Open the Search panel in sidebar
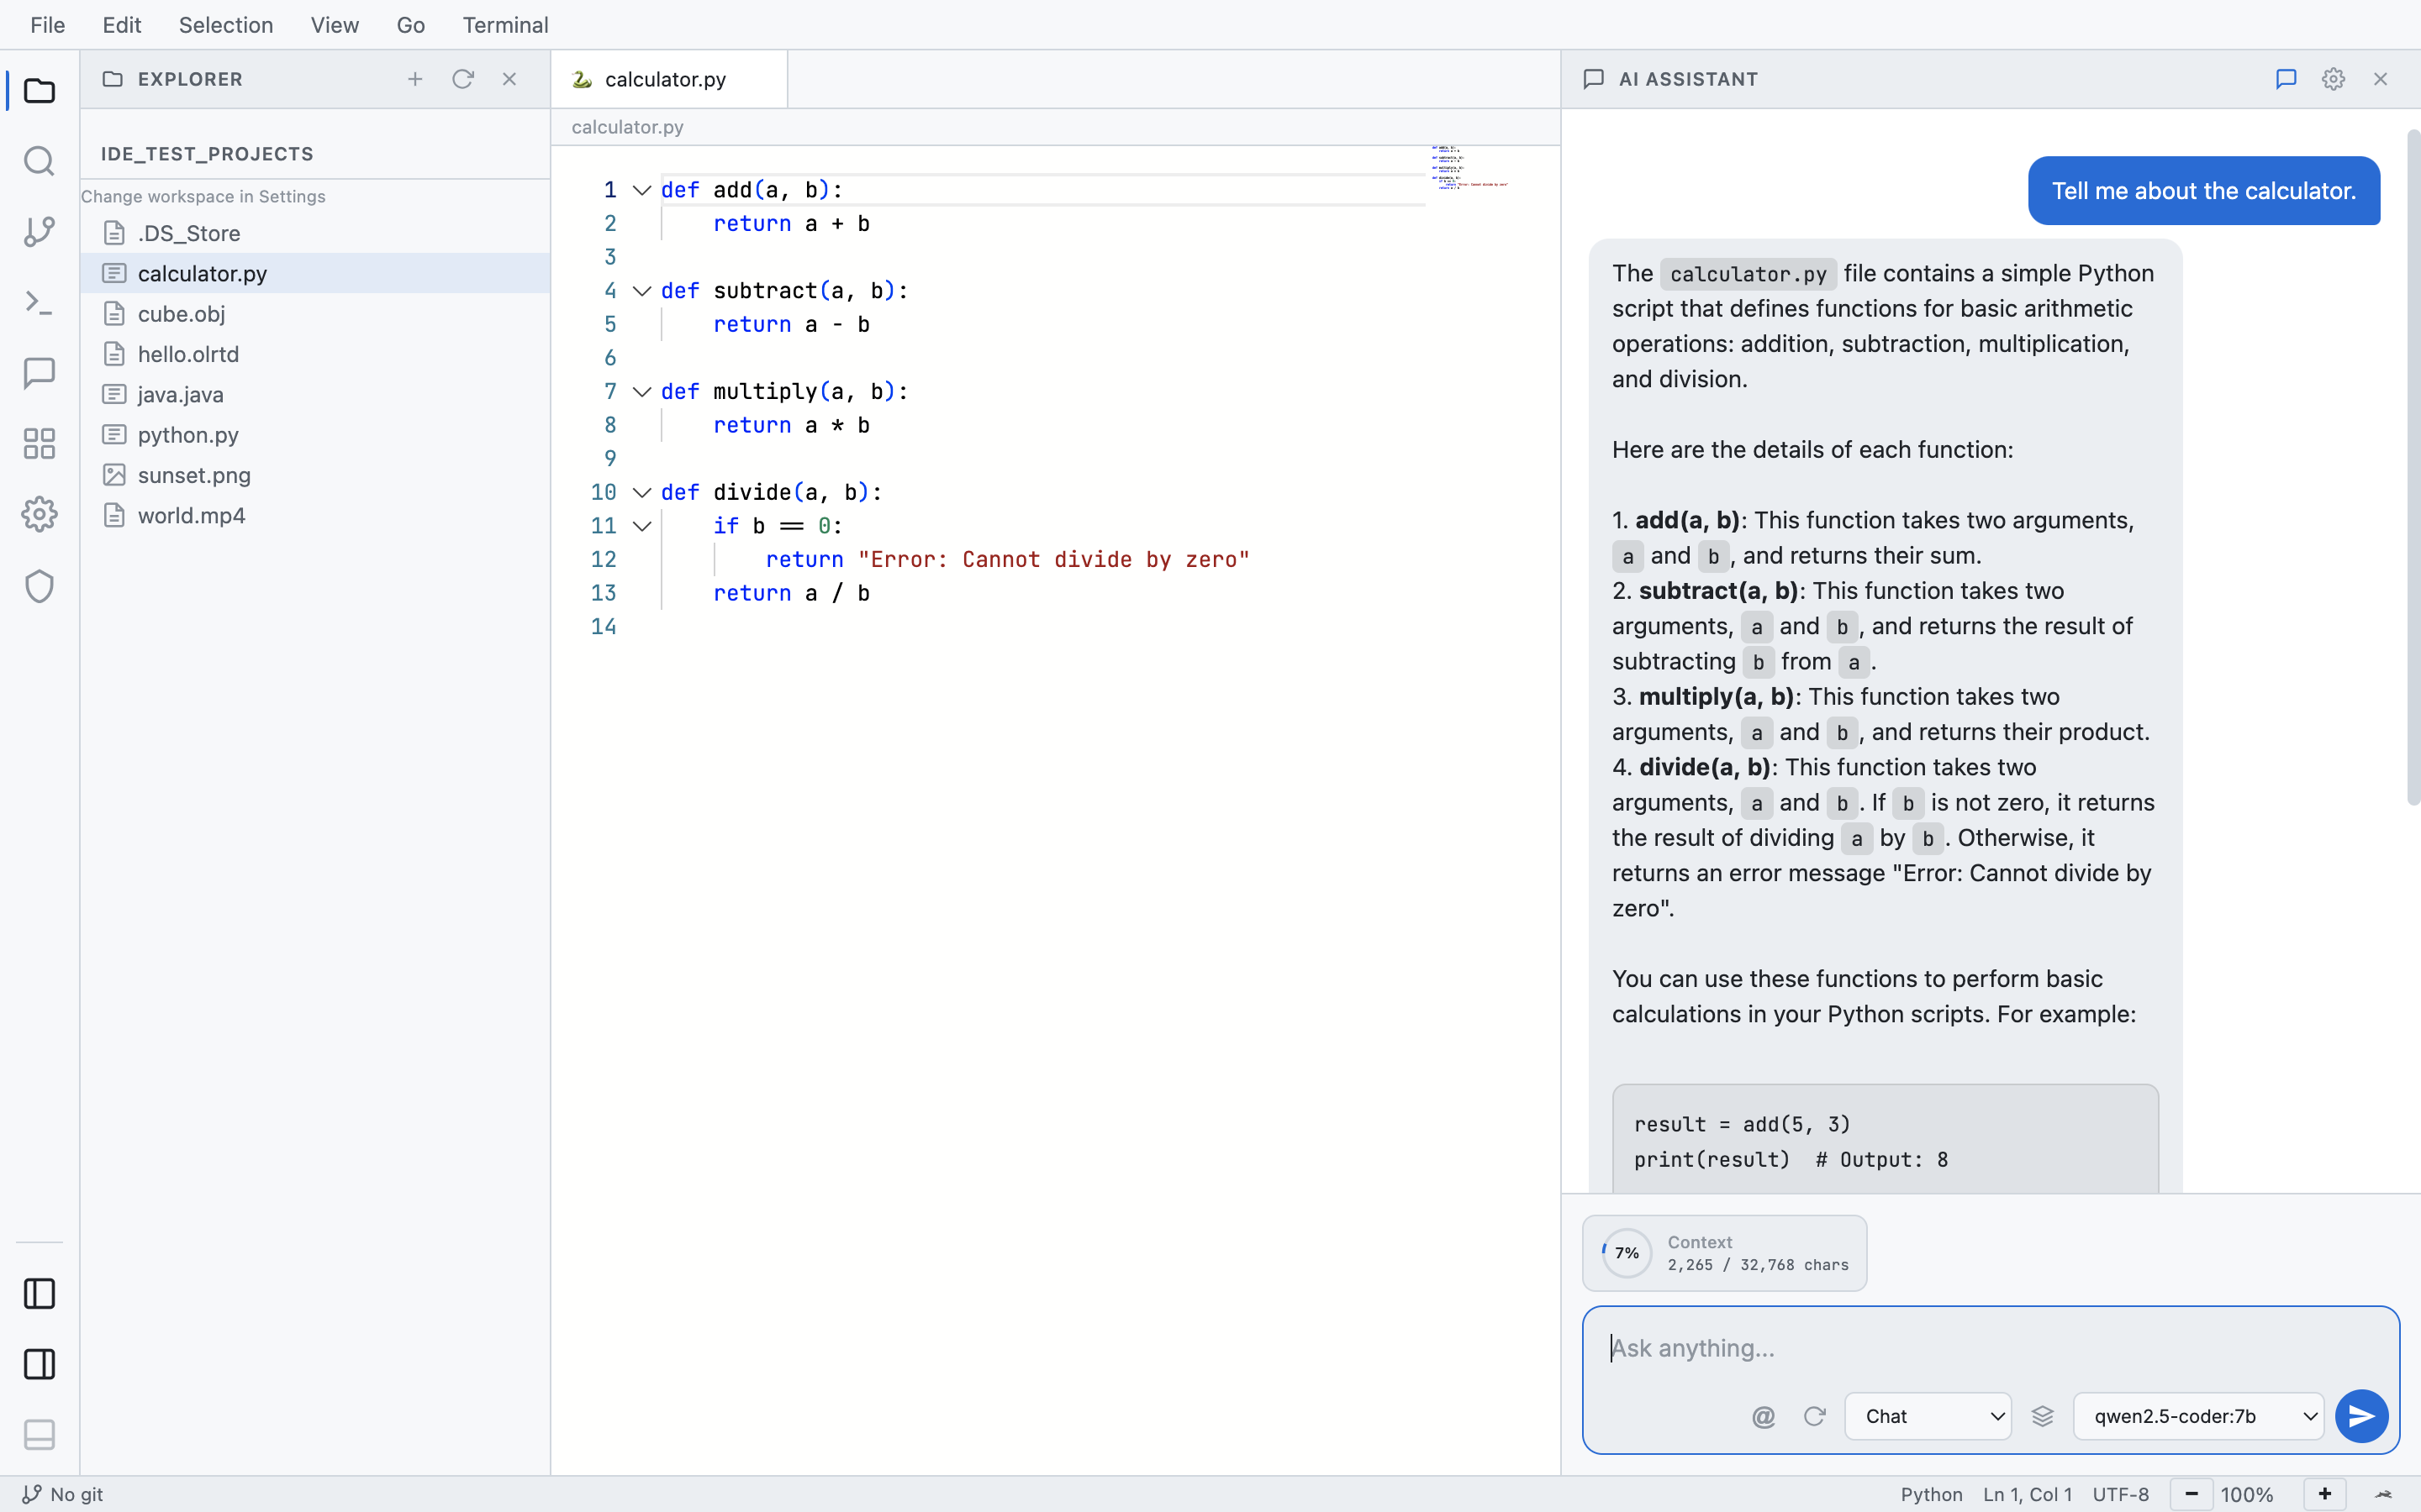 coord(39,161)
